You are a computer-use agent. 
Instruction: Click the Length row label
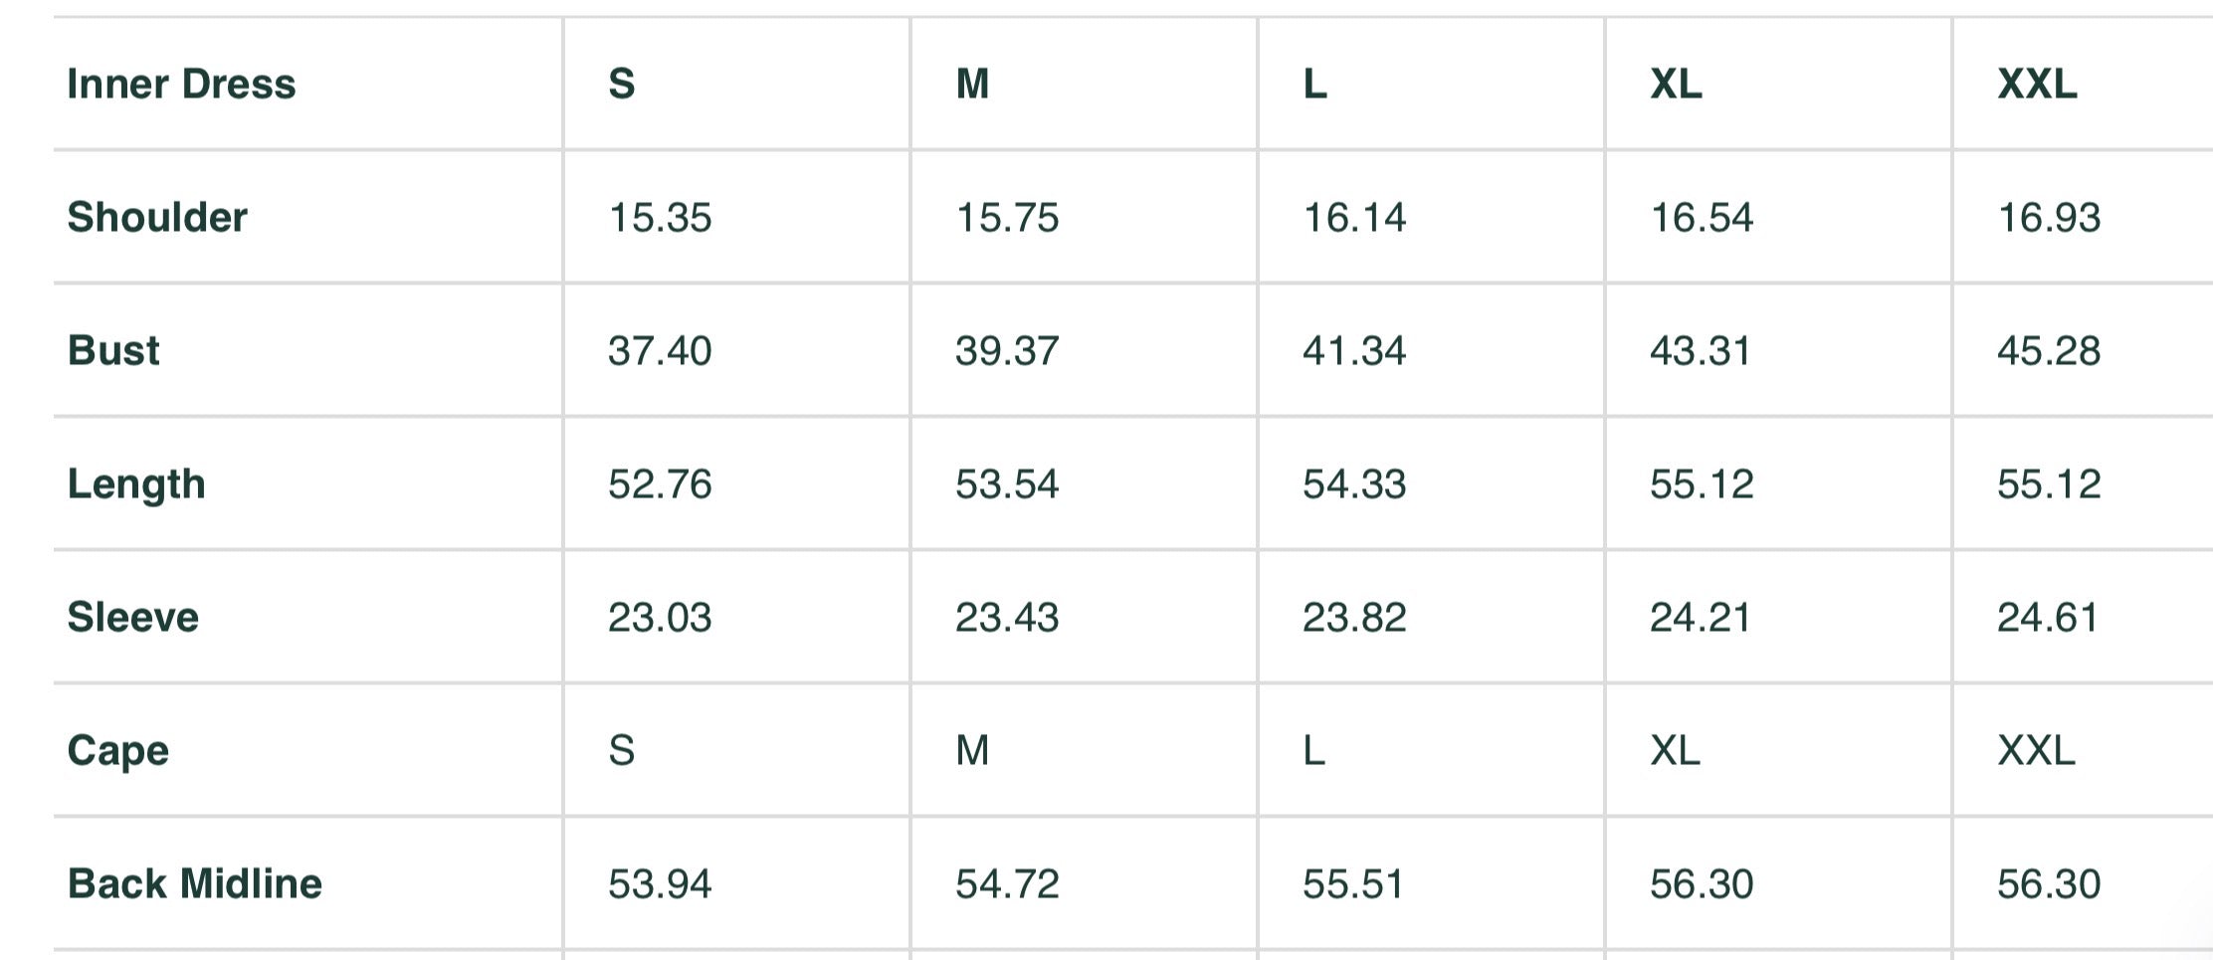136,484
